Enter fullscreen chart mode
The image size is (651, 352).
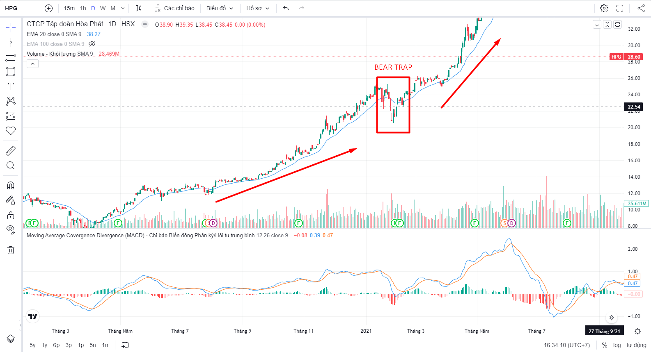click(x=620, y=8)
